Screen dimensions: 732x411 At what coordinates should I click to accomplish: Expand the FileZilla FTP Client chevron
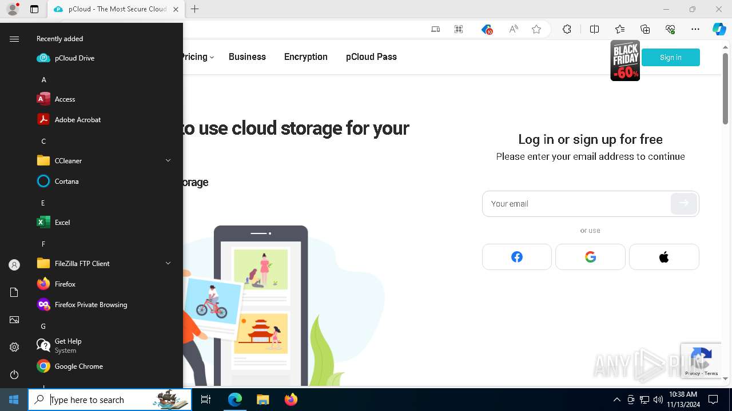pos(168,264)
